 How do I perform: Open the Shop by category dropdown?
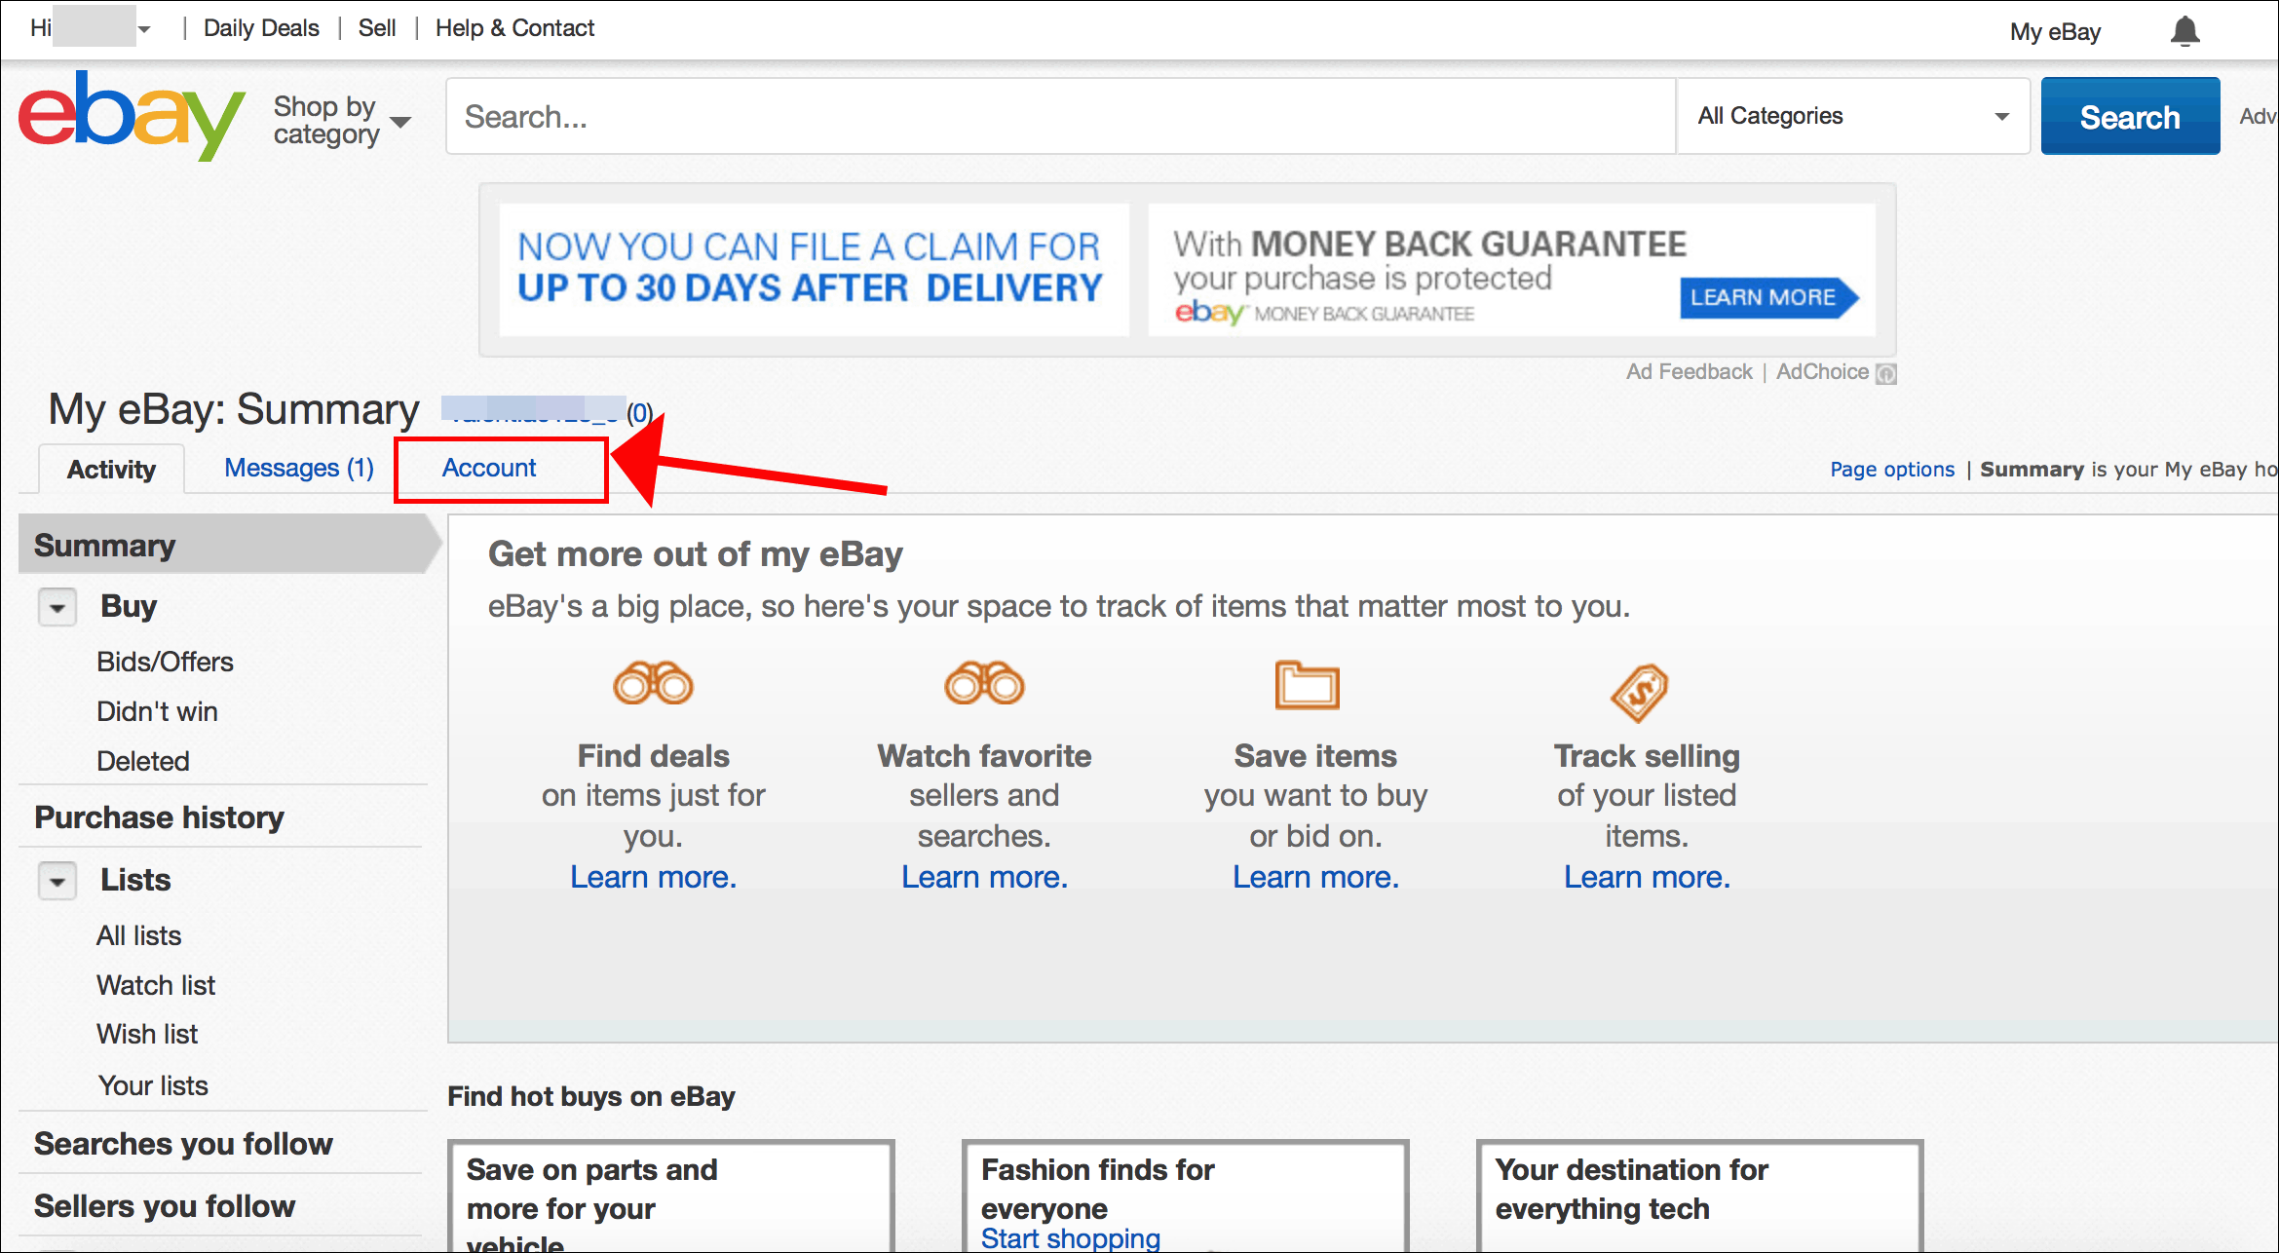coord(342,120)
